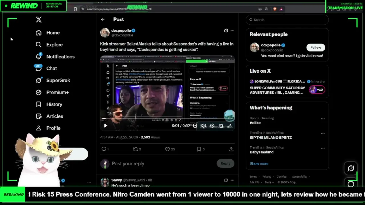Open the floating Grok button

pos(351,169)
